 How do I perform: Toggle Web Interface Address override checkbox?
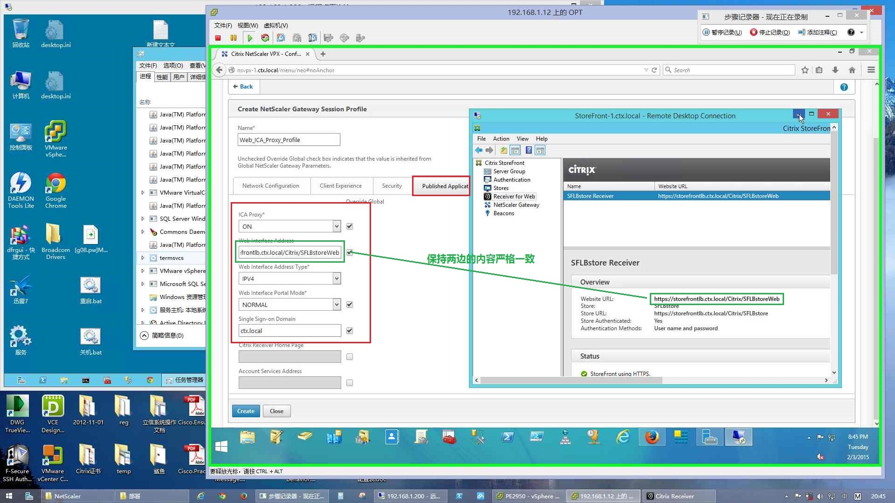coord(350,252)
